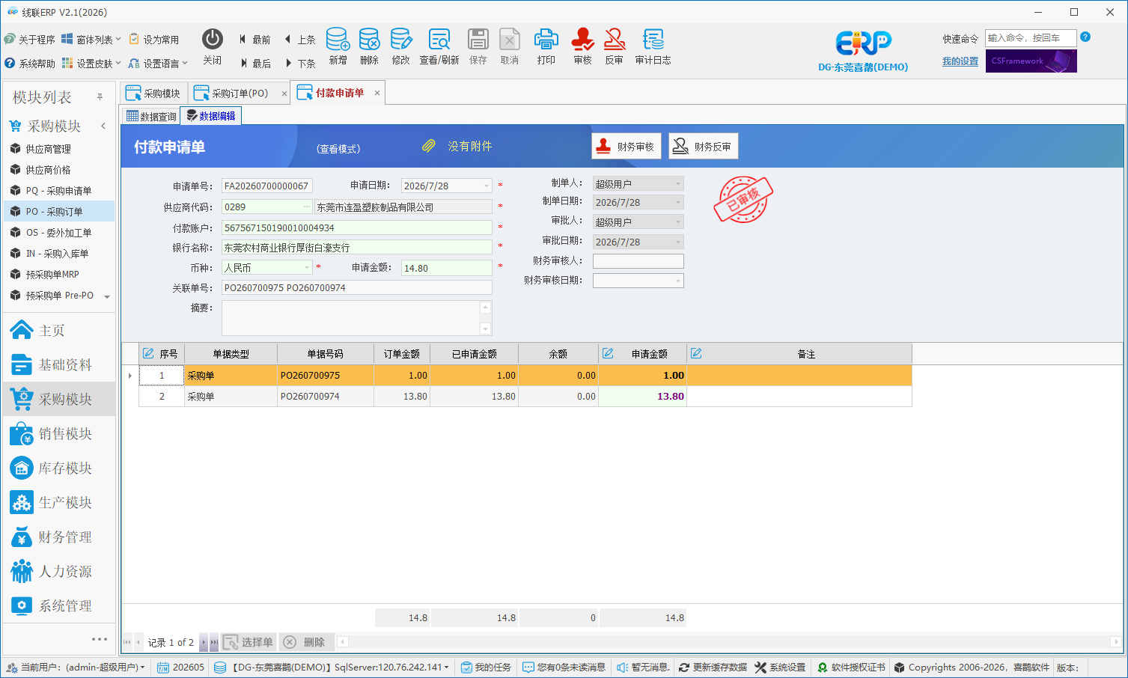
Task: Click the 选择单 button
Action: 249,642
